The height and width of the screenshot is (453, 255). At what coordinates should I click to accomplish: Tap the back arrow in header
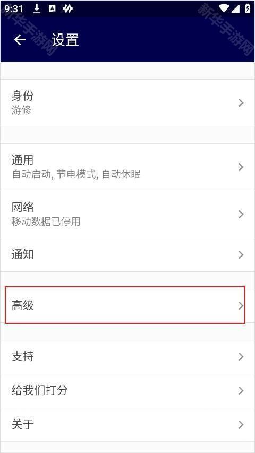pyautogui.click(x=20, y=40)
